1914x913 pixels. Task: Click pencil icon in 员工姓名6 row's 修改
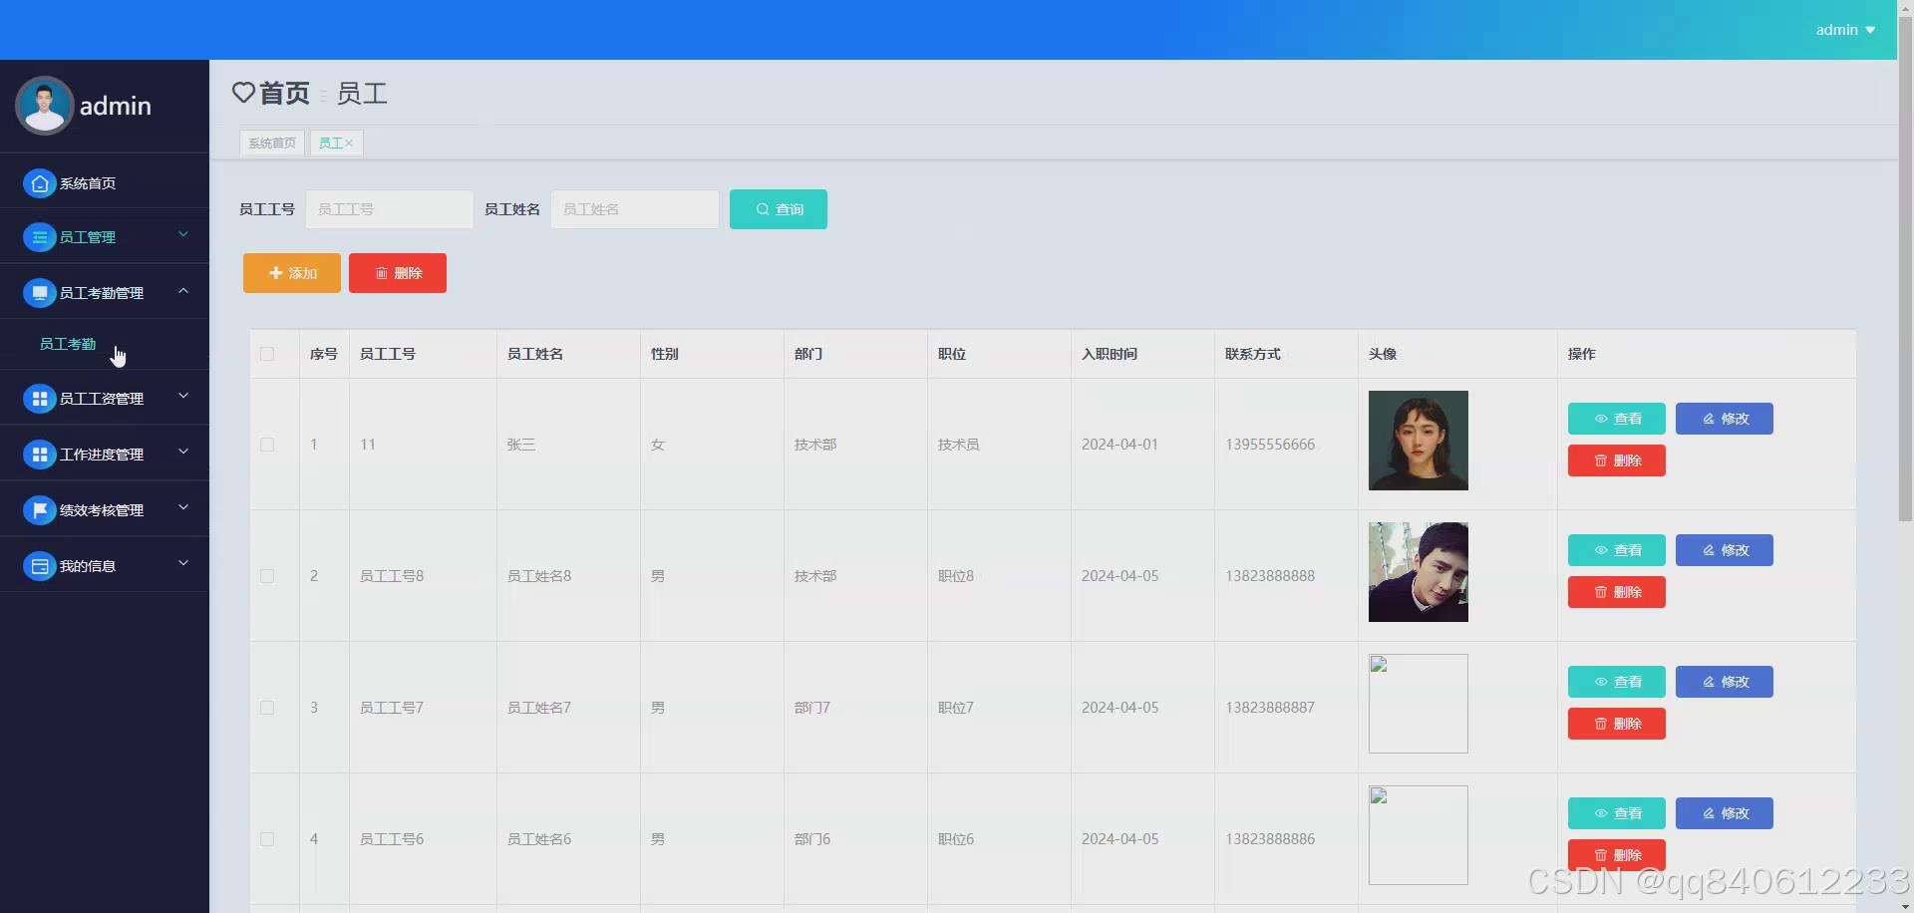(1709, 813)
